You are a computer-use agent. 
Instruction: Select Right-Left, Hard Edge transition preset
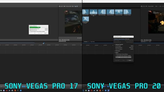coord(102,12)
